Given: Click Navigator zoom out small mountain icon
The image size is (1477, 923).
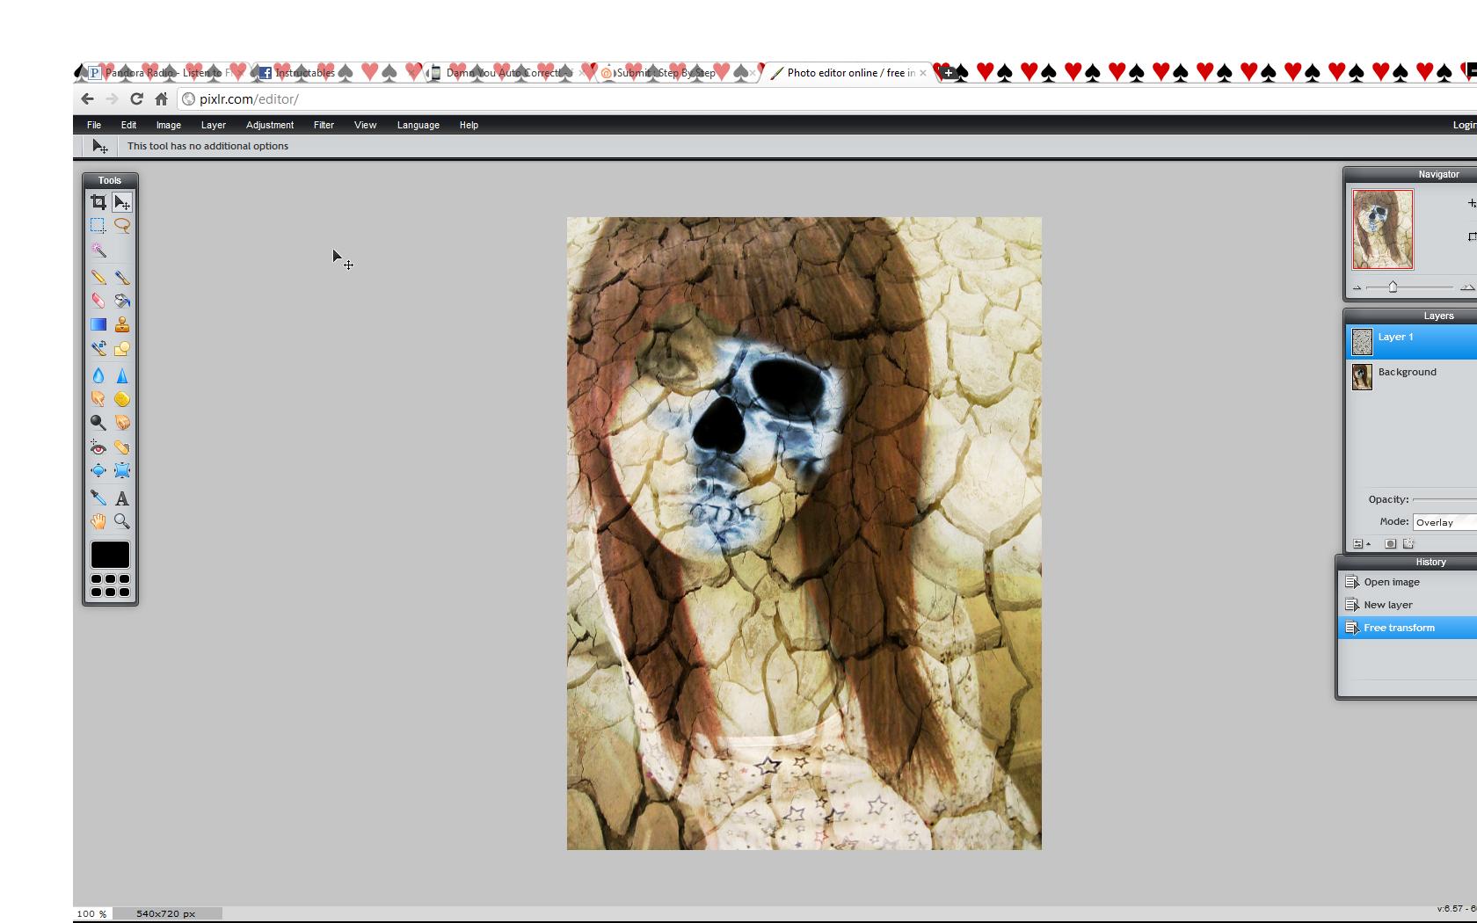Looking at the screenshot, I should point(1357,287).
